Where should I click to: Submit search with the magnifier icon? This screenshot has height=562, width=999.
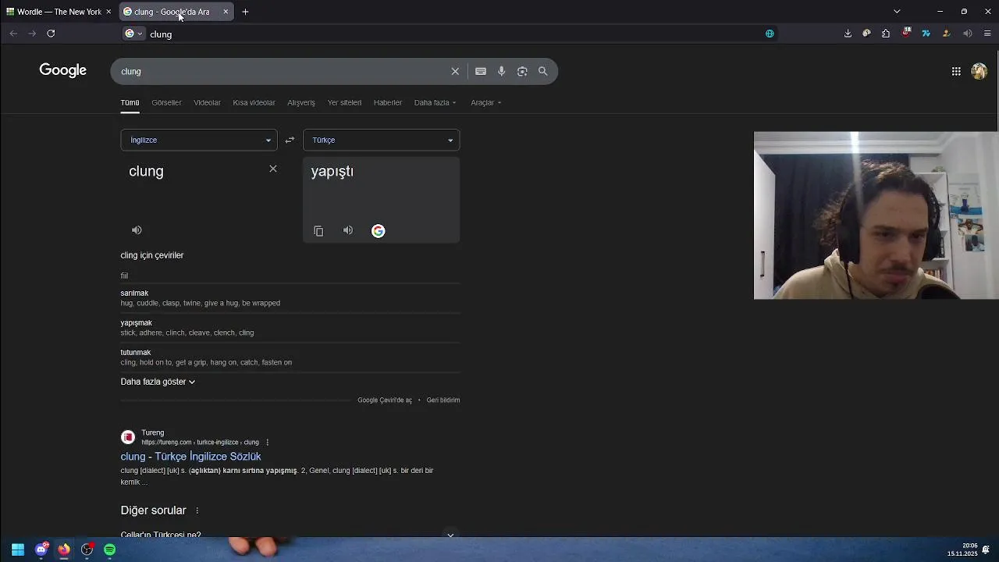click(543, 71)
